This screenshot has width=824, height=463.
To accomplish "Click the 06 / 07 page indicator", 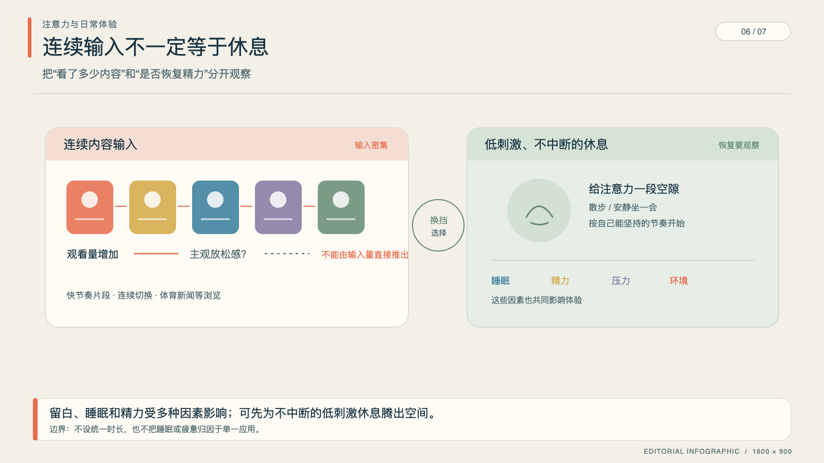I will pos(753,31).
